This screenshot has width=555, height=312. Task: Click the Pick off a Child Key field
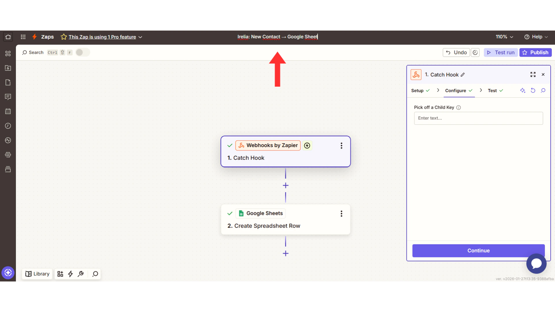click(478, 118)
